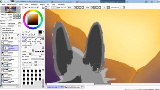160x90 pixels.
Task: Hide the Слой5 layer eye
Action: (2, 63)
